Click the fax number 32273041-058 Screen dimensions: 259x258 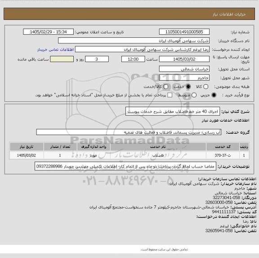[226, 198]
